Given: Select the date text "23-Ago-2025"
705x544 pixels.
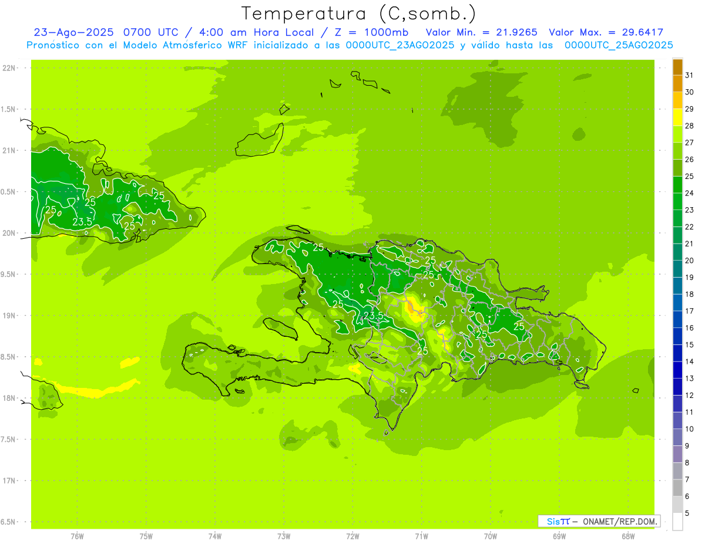Looking at the screenshot, I should pyautogui.click(x=74, y=32).
